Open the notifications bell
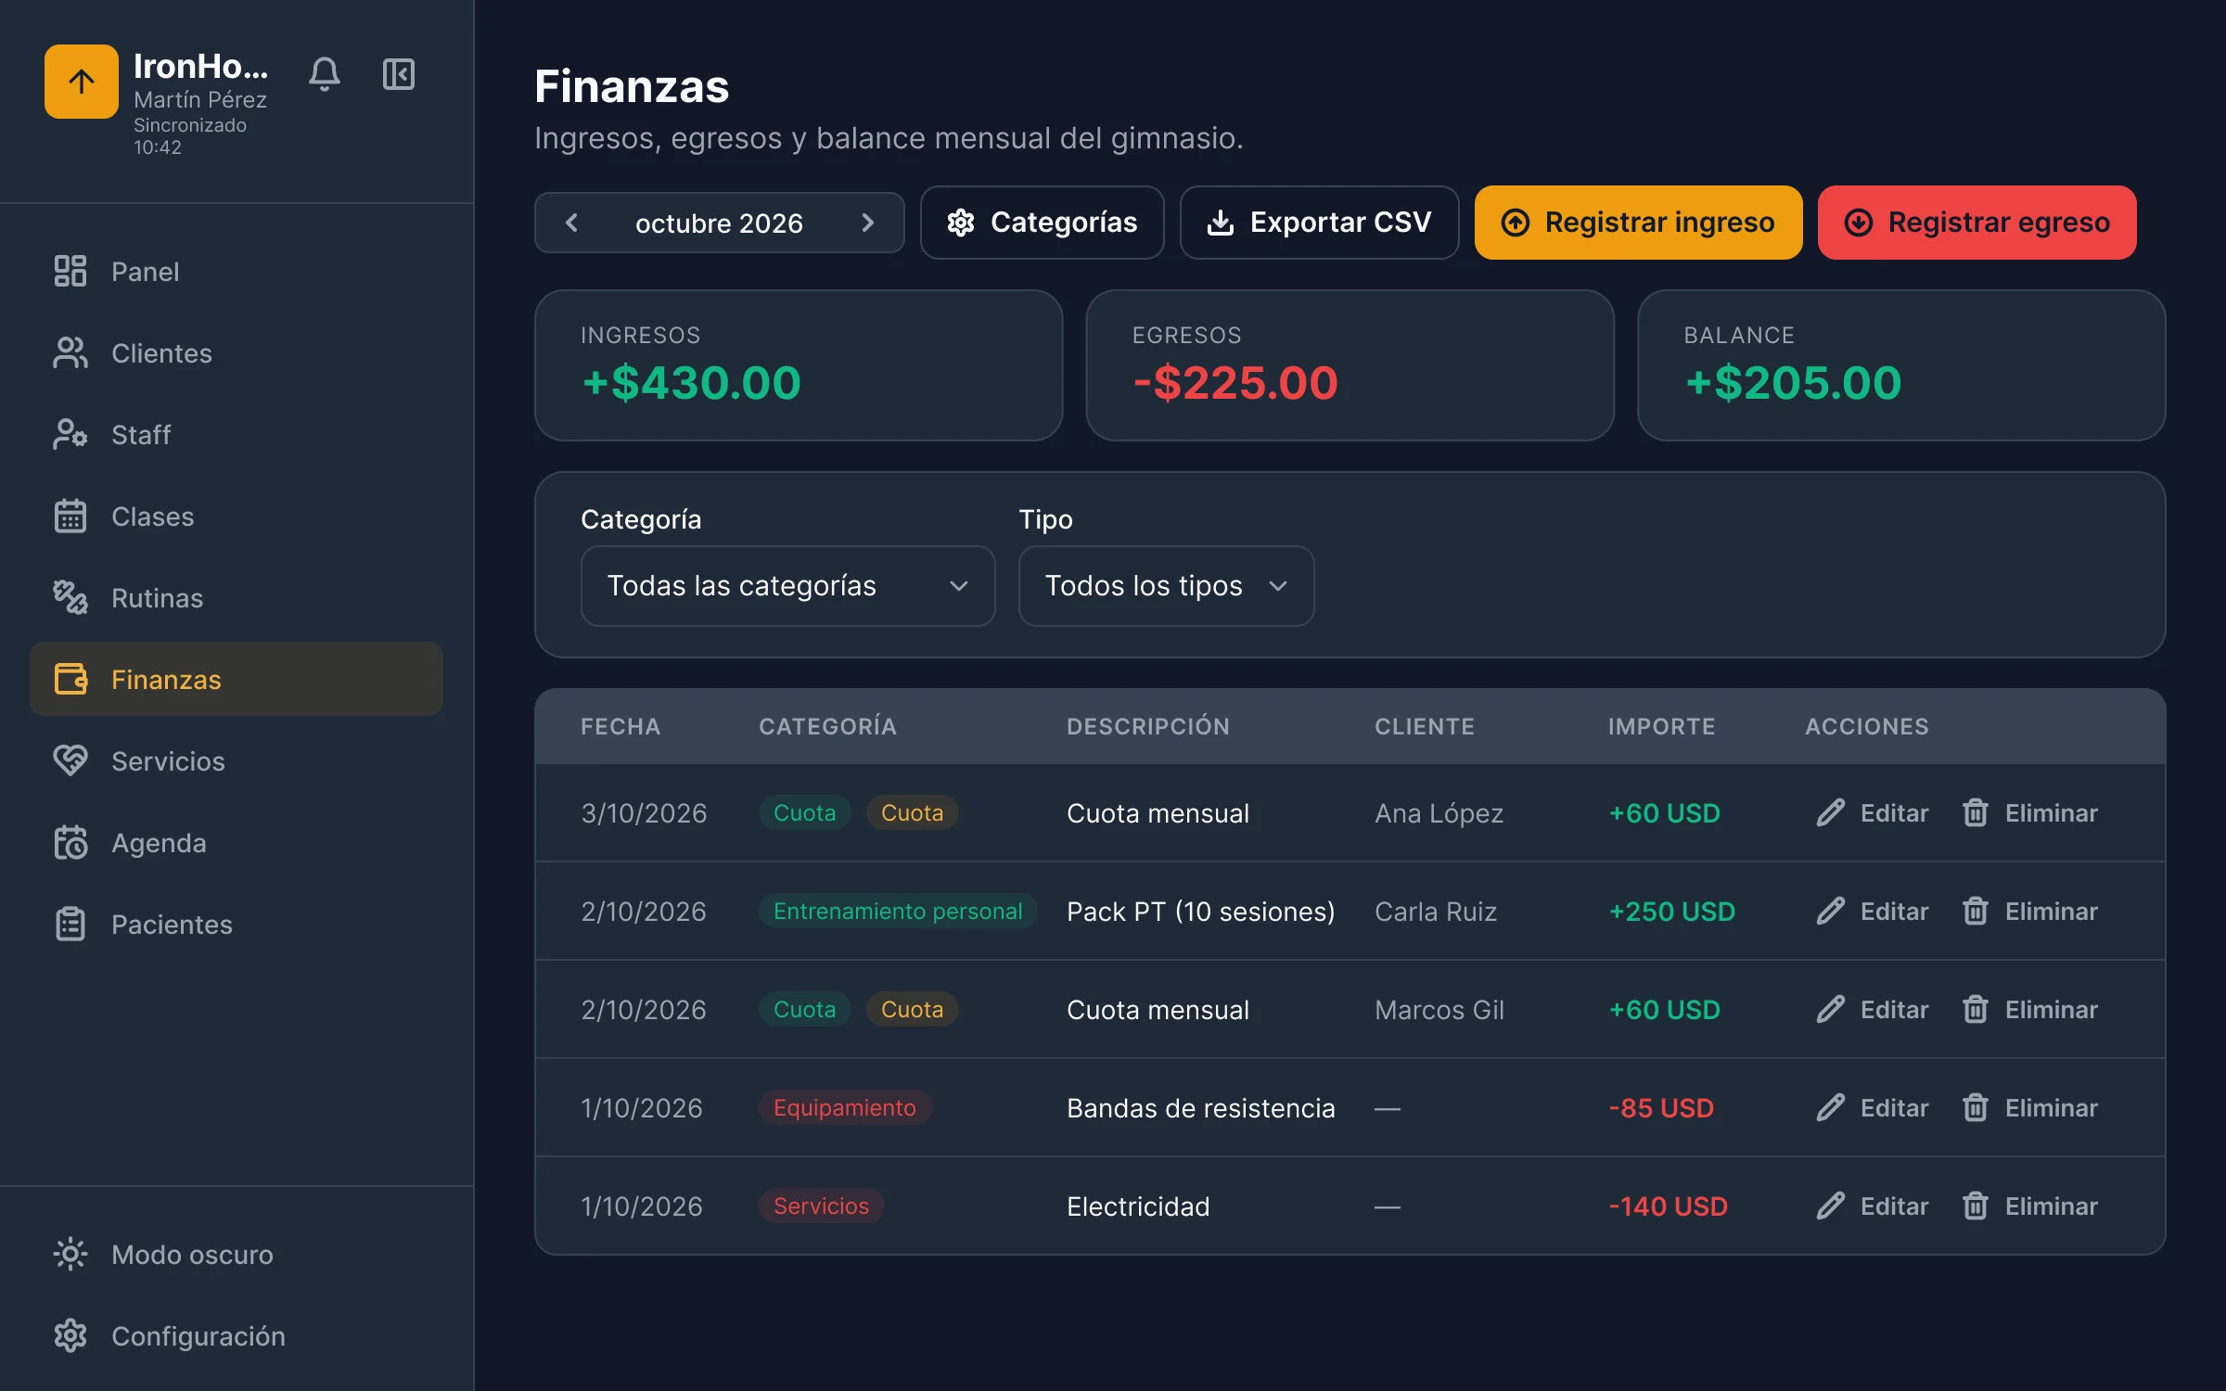Screen dimensions: 2226x1391 click(325, 74)
